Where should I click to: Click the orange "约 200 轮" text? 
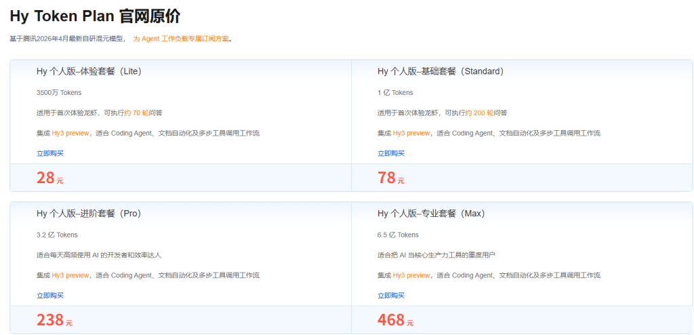[x=479, y=113]
